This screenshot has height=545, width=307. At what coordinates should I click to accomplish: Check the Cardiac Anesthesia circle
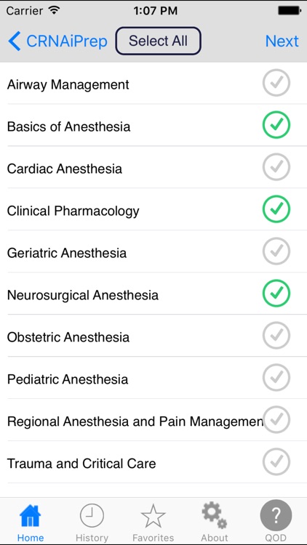(x=276, y=167)
